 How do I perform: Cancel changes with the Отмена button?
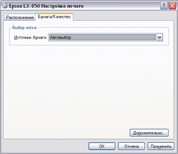click(x=131, y=146)
